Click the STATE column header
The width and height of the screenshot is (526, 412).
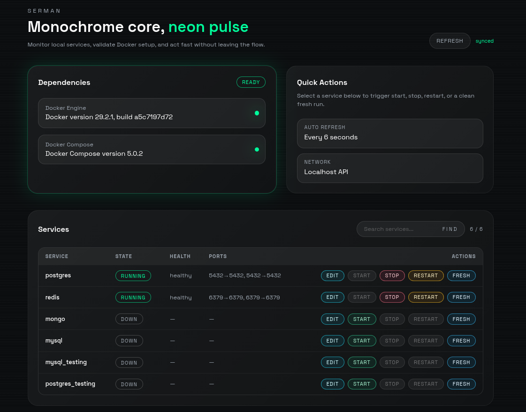(123, 256)
